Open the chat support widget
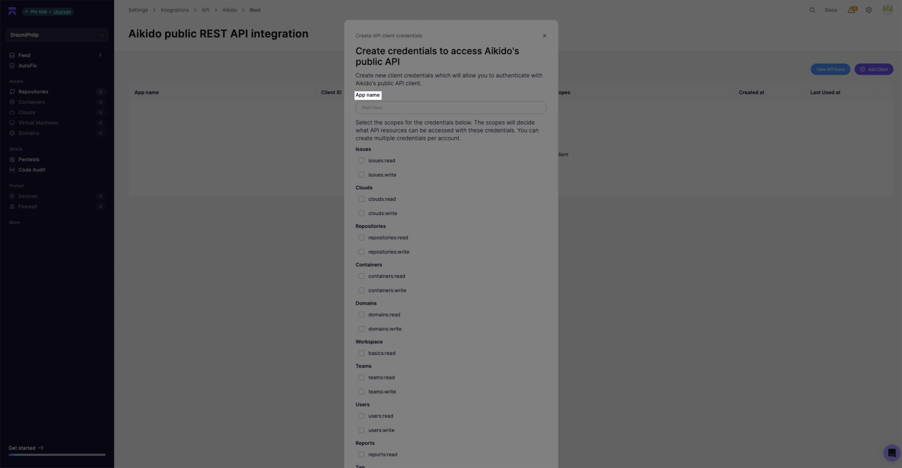This screenshot has height=468, width=902. pyautogui.click(x=892, y=453)
